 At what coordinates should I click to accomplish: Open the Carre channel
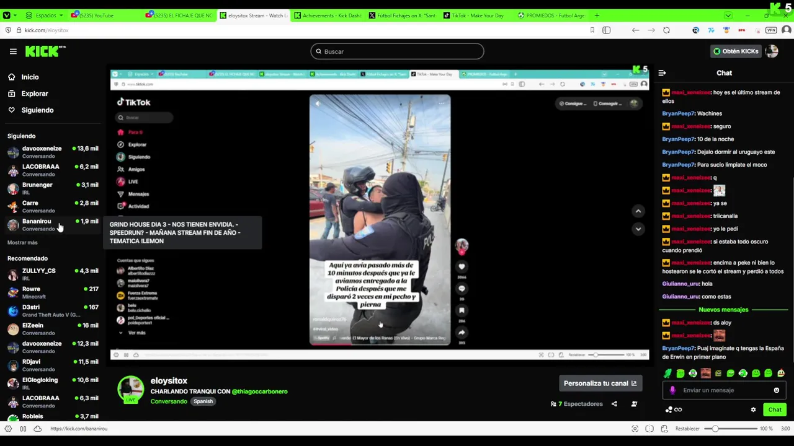tap(53, 206)
